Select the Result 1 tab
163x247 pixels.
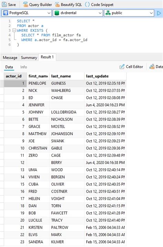[47, 57]
